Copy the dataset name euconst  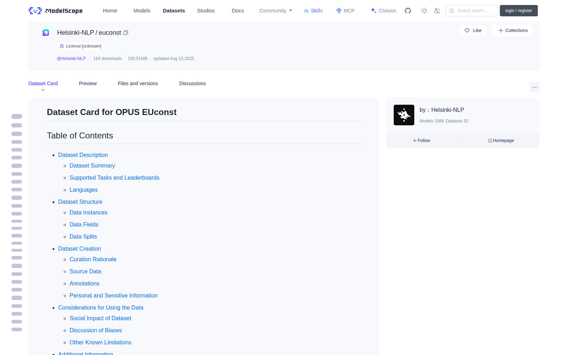tap(126, 33)
